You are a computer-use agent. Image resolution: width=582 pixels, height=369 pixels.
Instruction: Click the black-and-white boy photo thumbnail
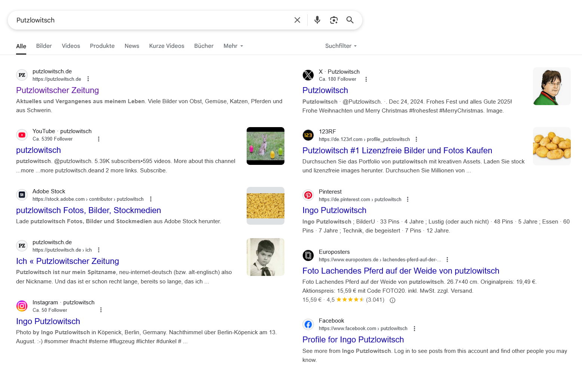coord(265,257)
